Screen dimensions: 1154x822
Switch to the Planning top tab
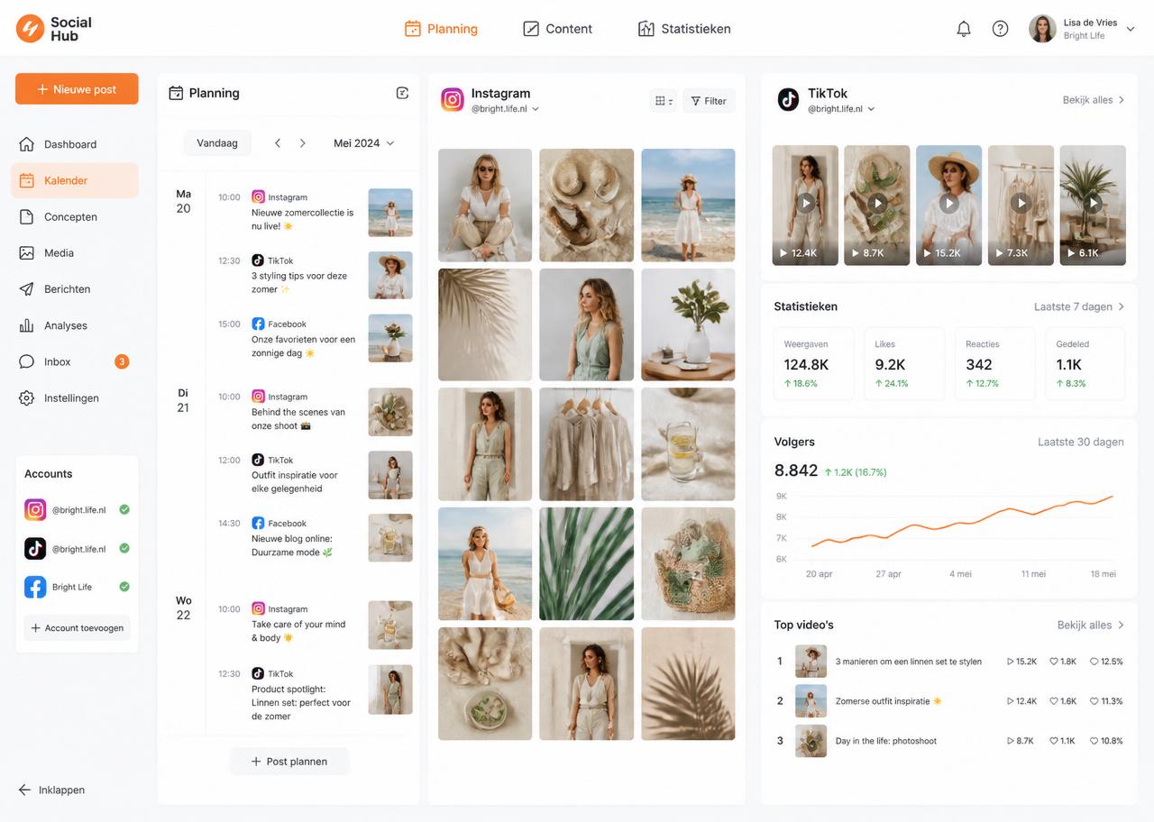click(441, 29)
